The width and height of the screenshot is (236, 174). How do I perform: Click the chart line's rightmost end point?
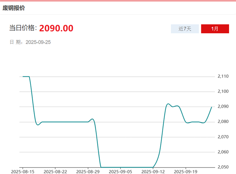[x=211, y=107]
